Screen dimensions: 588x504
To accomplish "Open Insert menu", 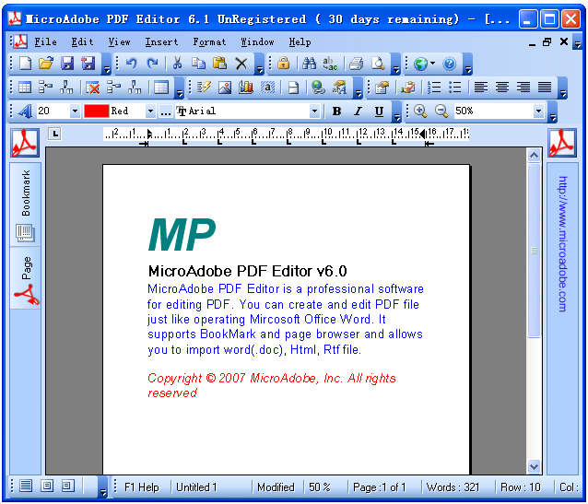I will coord(161,41).
